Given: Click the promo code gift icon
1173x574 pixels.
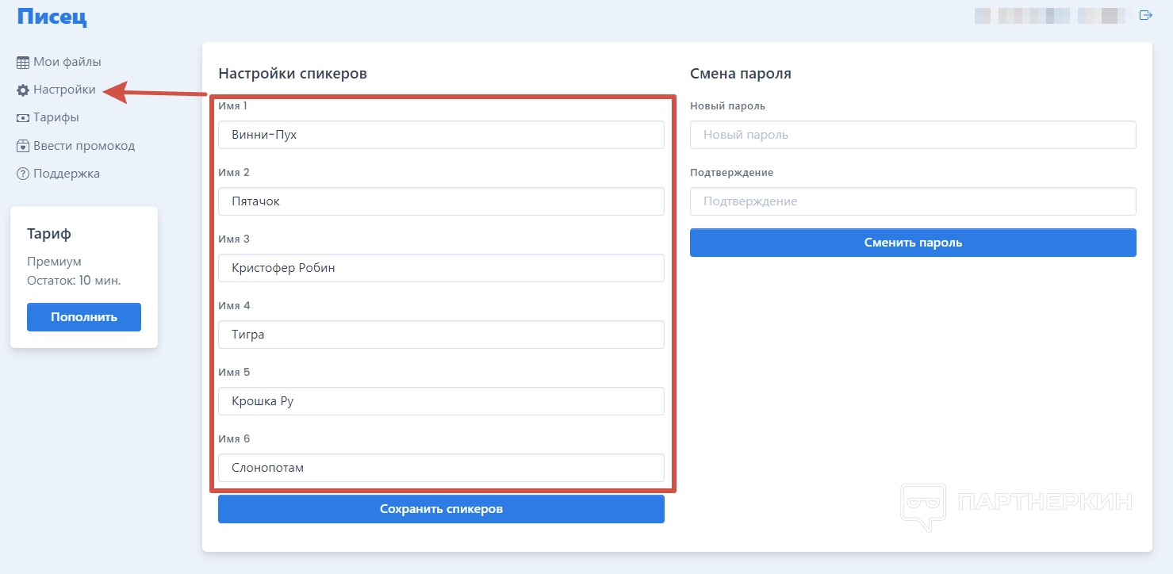Looking at the screenshot, I should click(x=23, y=146).
